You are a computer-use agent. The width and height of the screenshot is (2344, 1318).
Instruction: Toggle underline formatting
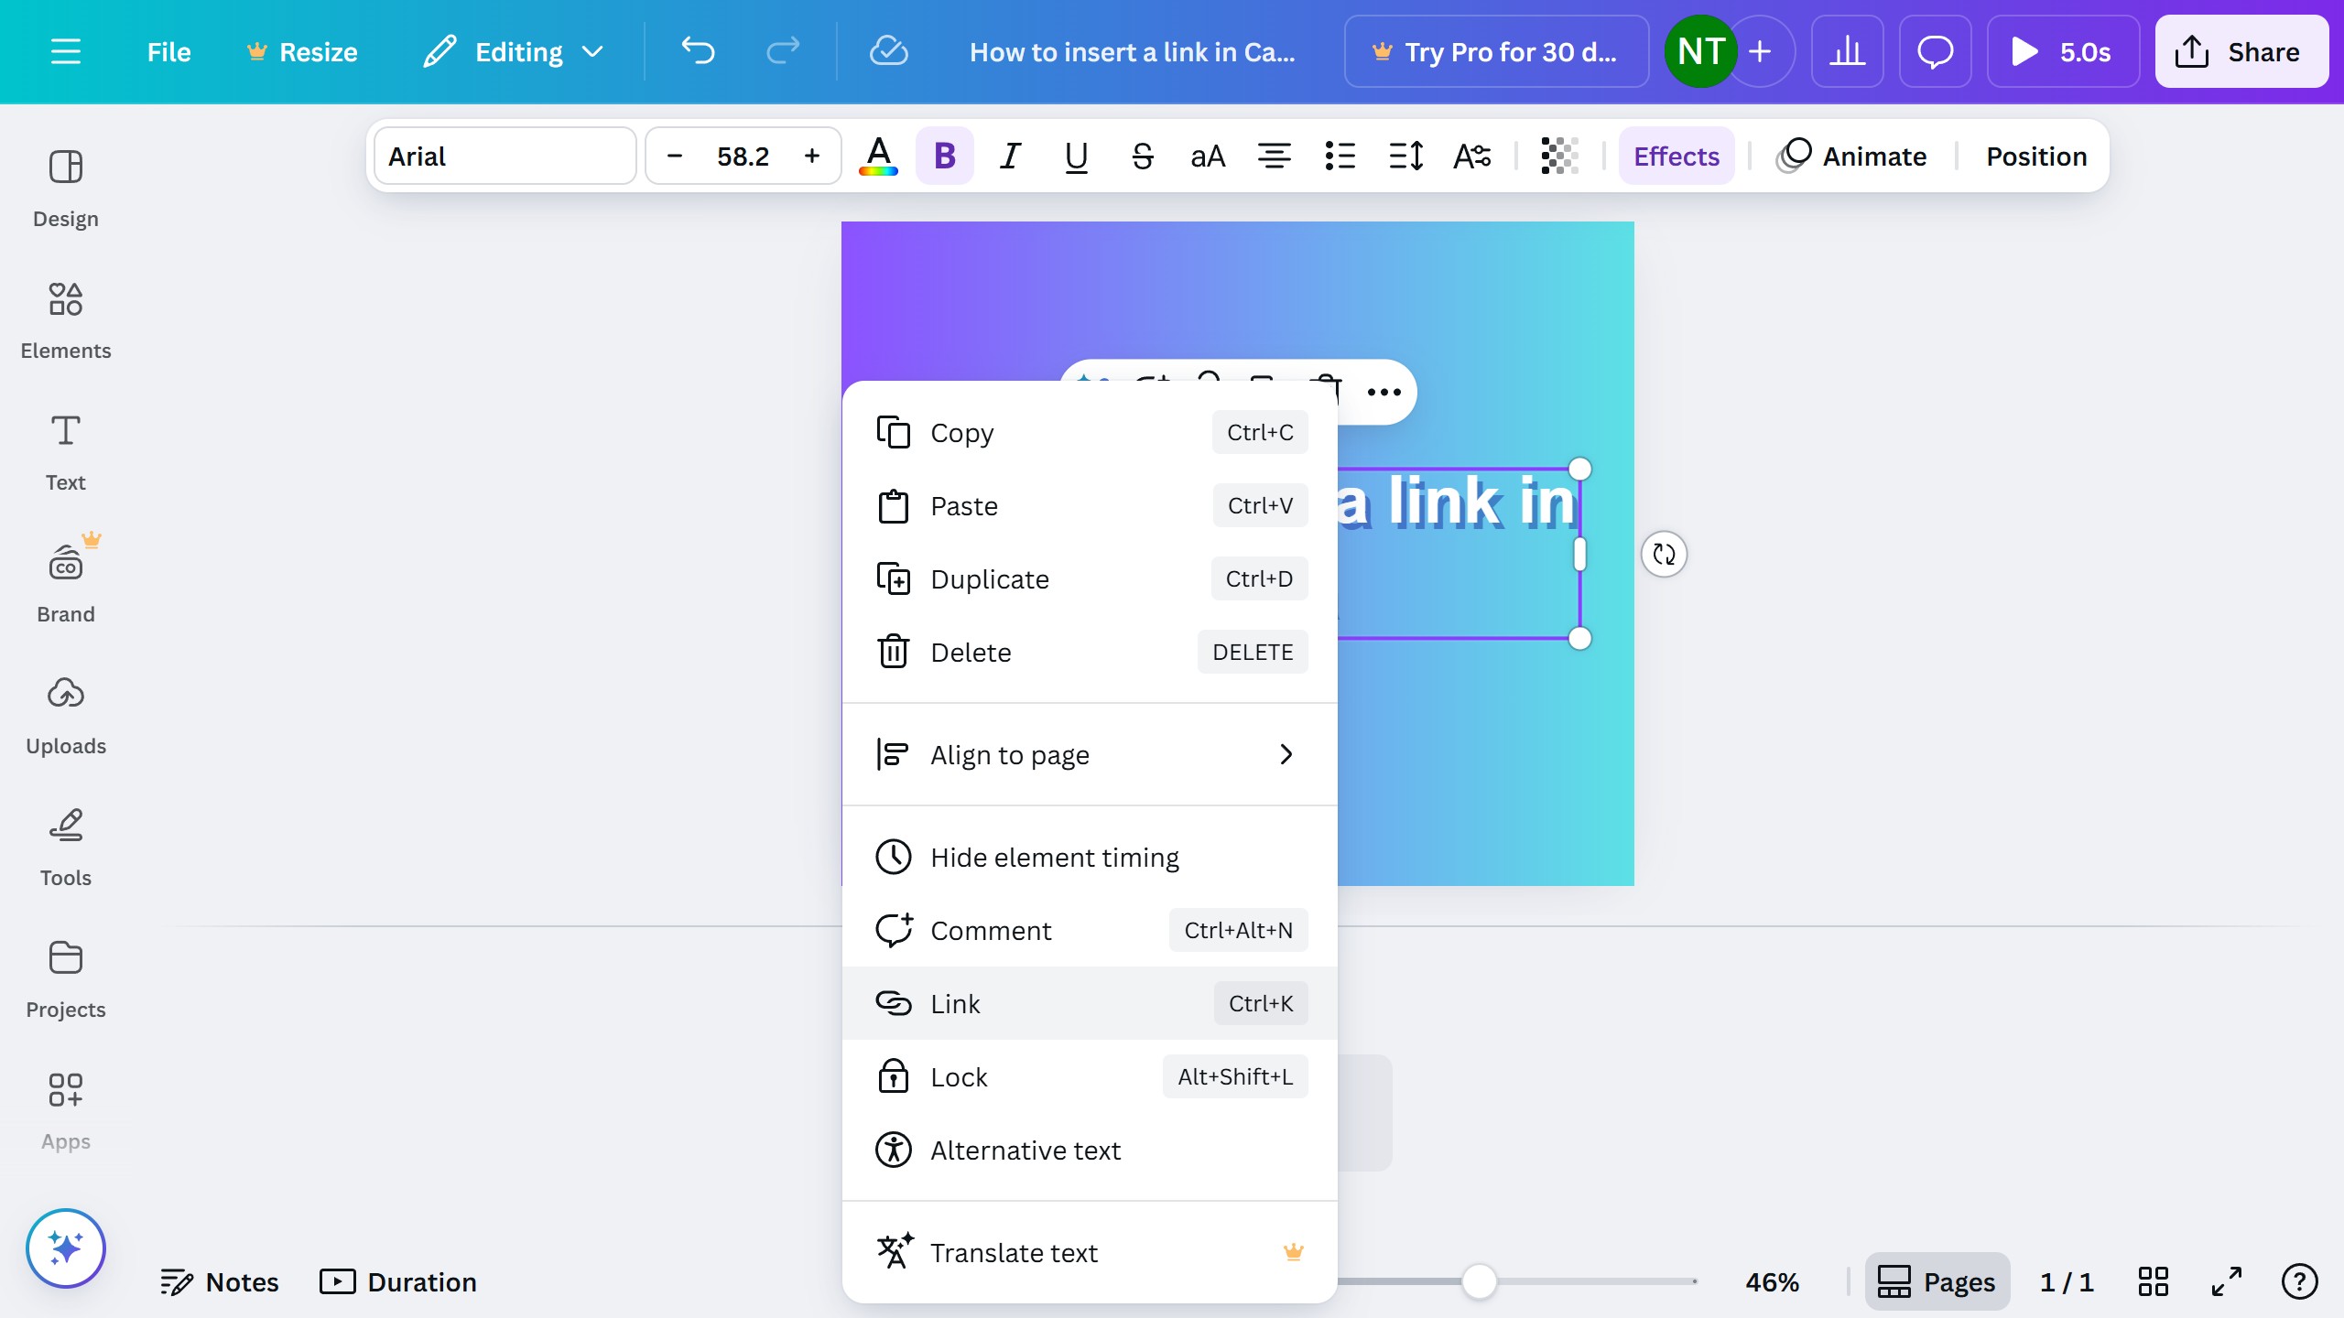click(1076, 156)
